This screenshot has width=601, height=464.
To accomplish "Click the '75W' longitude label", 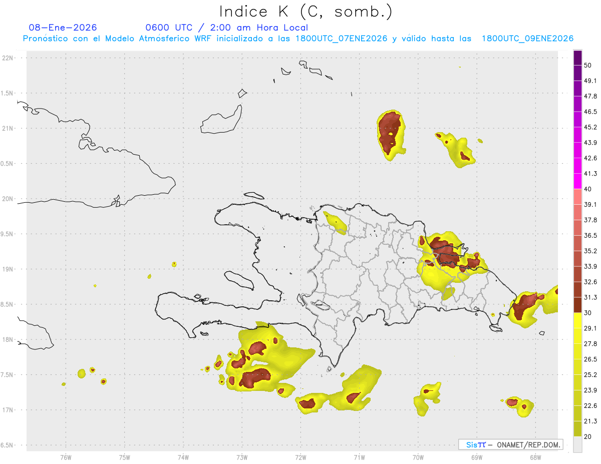I will 124,457.
